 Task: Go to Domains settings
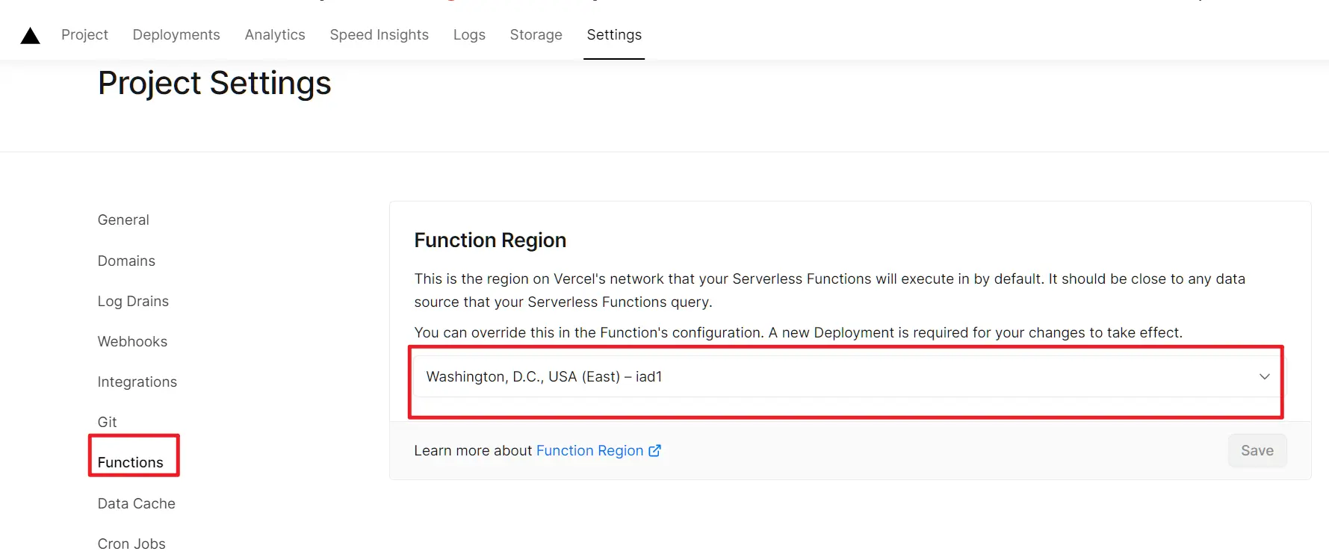126,261
